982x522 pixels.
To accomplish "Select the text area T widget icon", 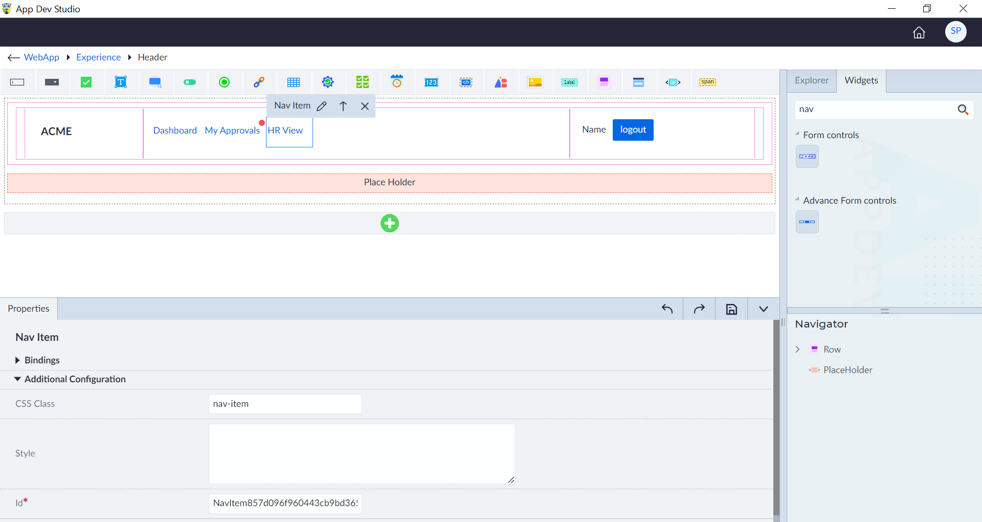I will [121, 82].
